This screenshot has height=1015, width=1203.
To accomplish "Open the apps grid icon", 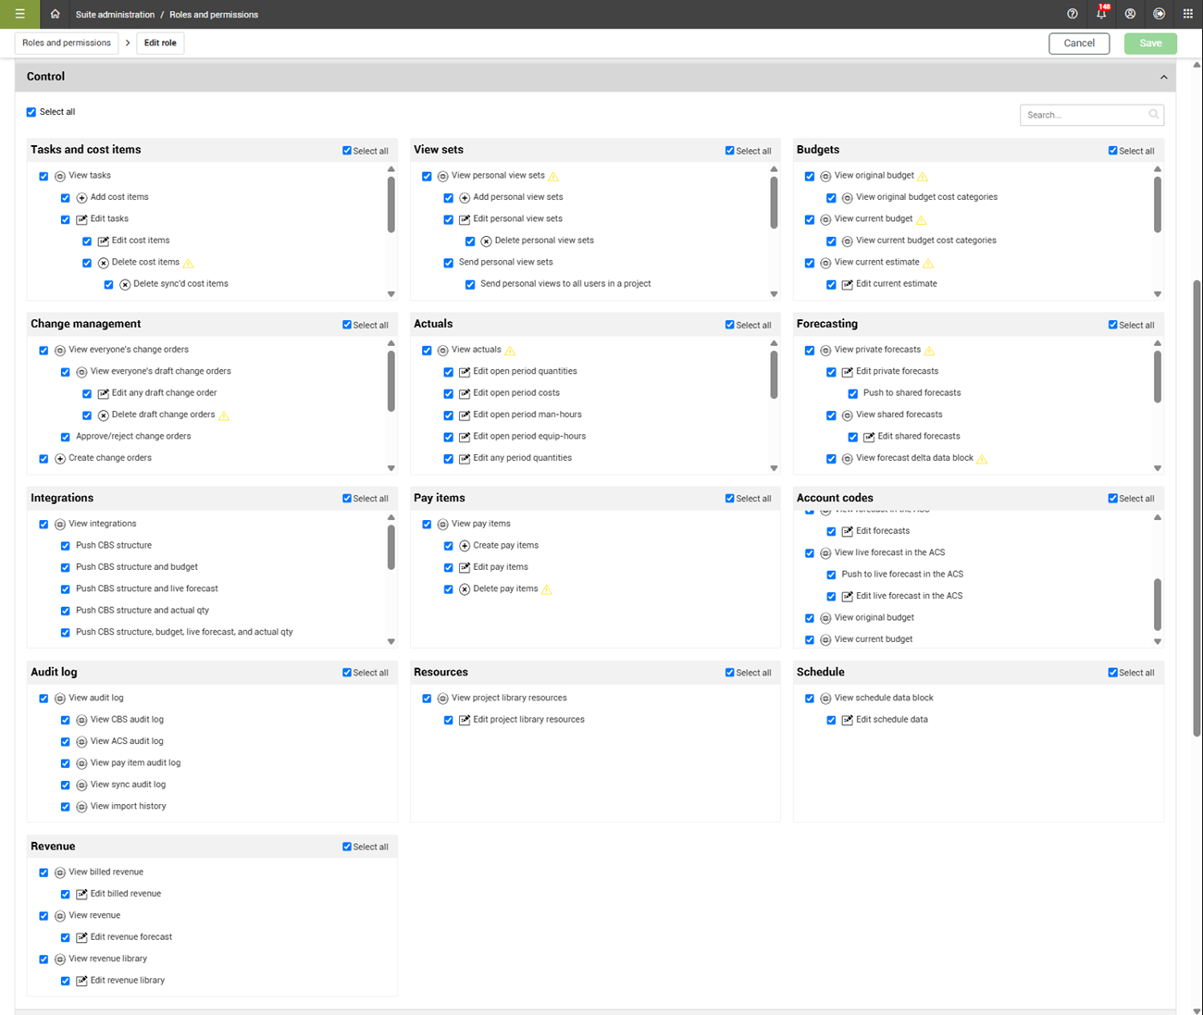I will [x=1188, y=14].
